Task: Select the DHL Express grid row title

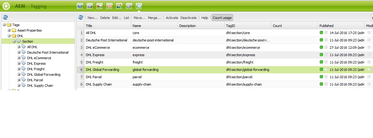Action: click(x=95, y=55)
